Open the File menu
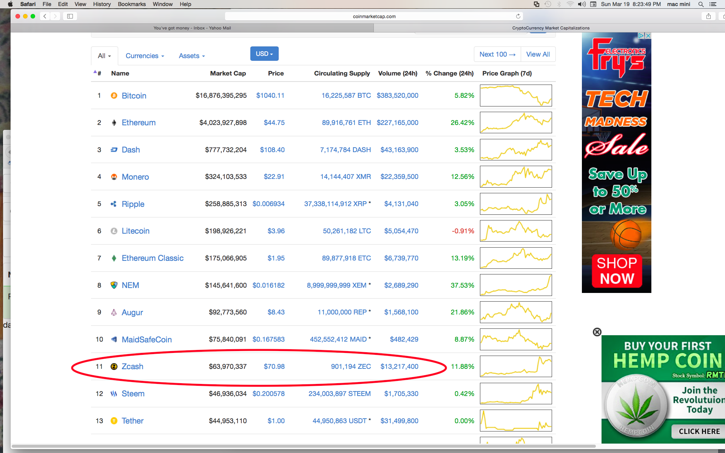This screenshot has height=453, width=725. point(47,4)
